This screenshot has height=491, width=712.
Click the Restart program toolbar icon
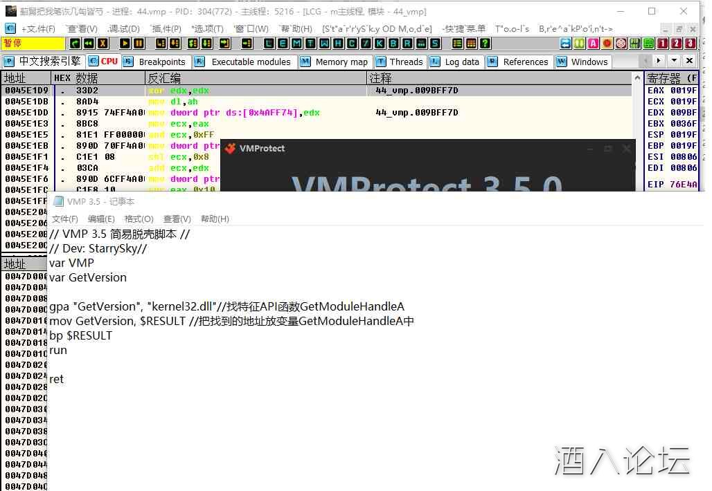coord(89,44)
